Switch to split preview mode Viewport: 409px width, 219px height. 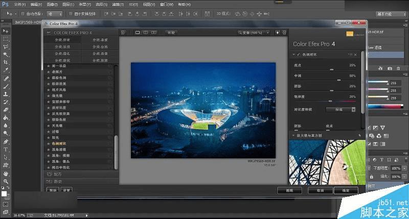pos(146,33)
